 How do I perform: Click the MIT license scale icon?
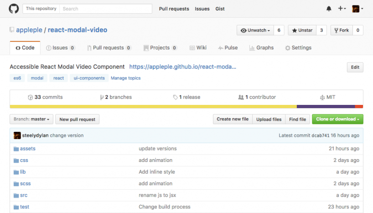point(323,97)
